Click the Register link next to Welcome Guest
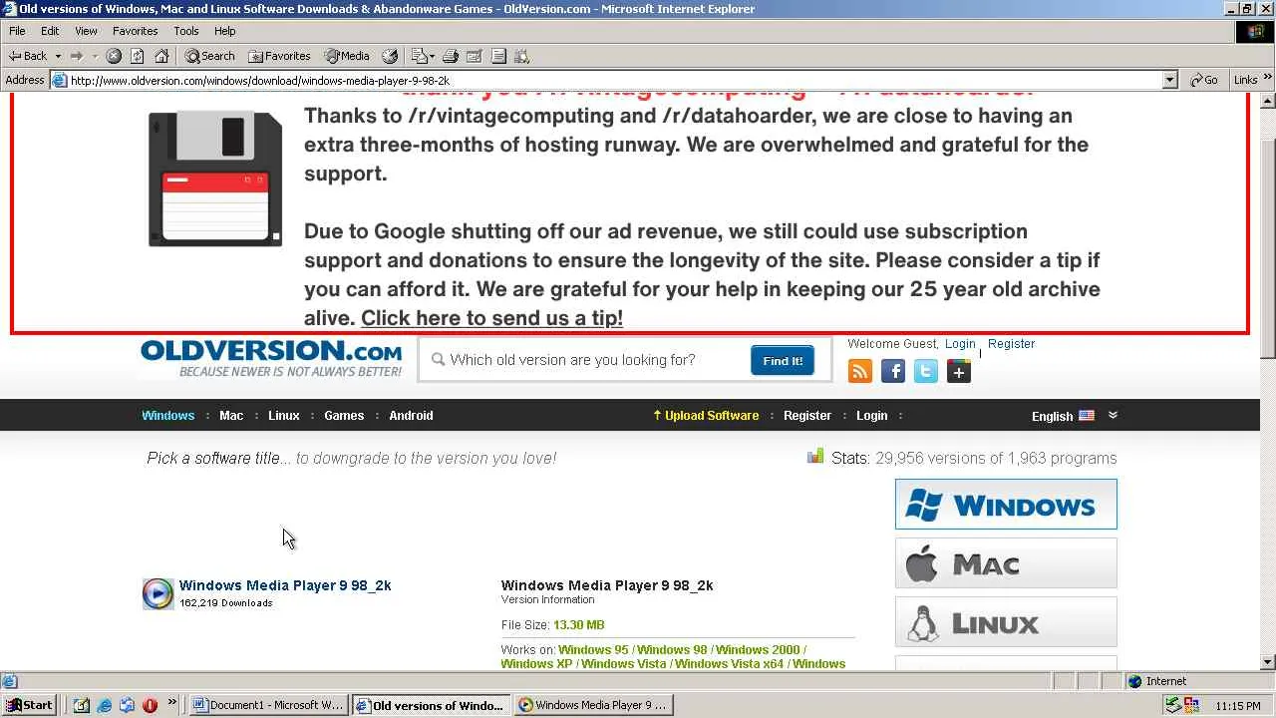Screen dimensions: 1276x718 [1011, 343]
